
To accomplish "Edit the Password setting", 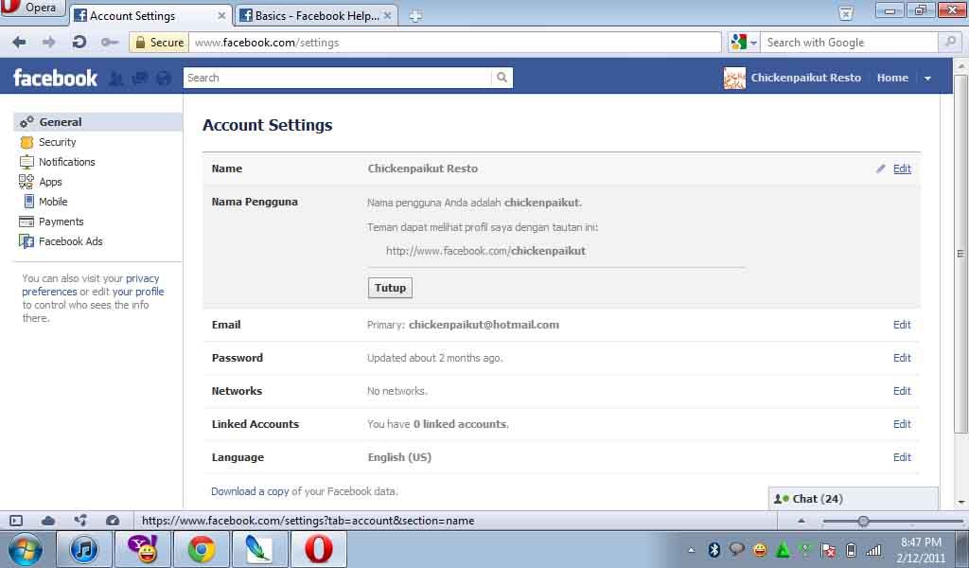I will tap(902, 358).
